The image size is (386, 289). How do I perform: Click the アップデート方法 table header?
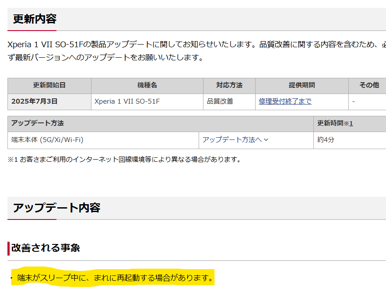[x=161, y=123]
